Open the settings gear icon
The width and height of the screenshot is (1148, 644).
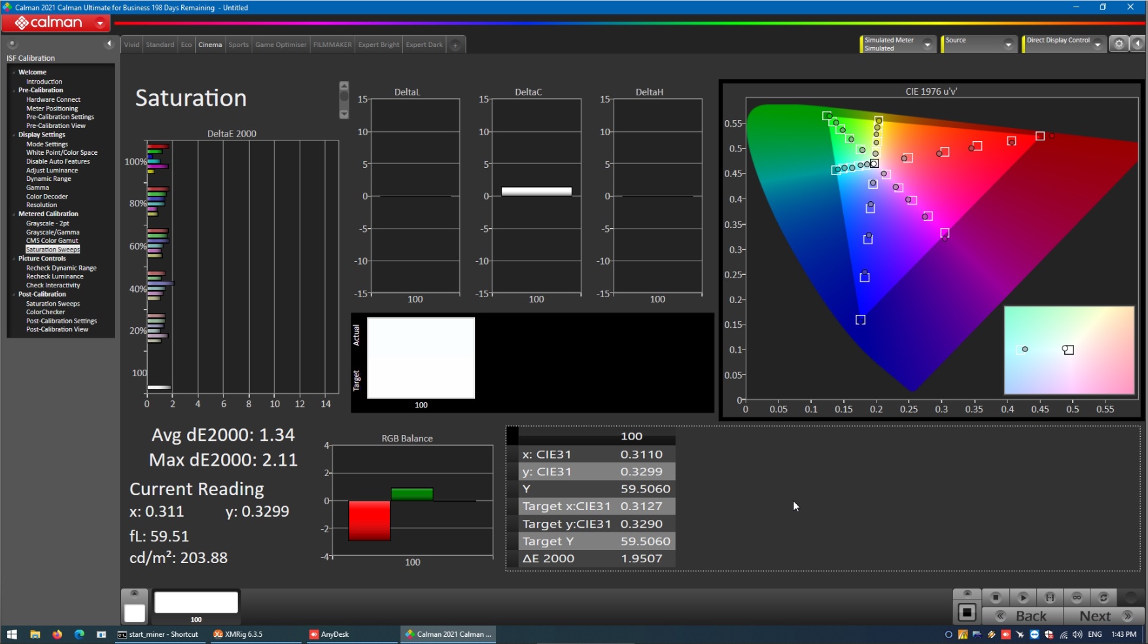tap(1119, 44)
